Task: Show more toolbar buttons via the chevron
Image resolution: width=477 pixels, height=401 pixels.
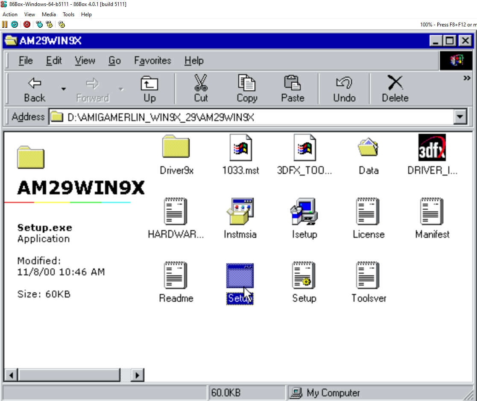Action: coord(467,78)
